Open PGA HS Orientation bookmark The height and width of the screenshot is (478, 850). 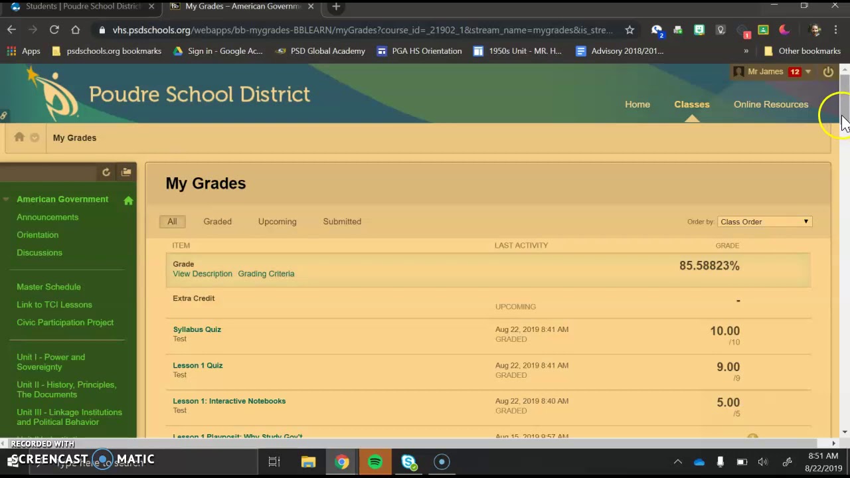[x=419, y=51]
